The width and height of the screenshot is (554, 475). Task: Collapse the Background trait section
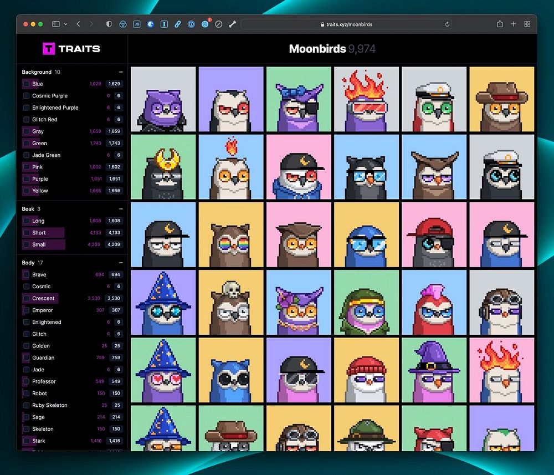coord(121,71)
